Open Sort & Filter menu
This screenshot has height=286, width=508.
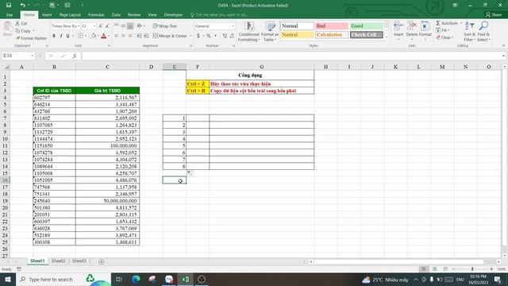click(x=469, y=31)
